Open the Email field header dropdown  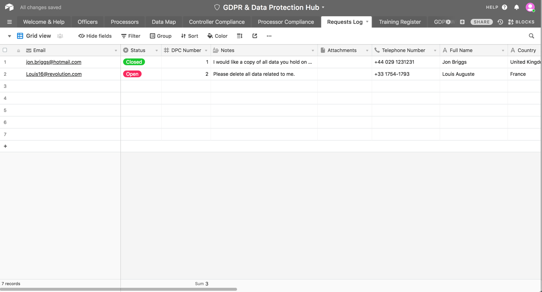pos(116,50)
